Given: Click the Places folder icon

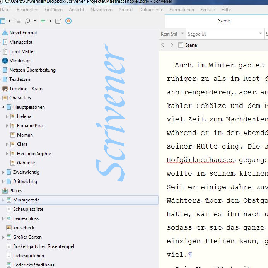Looking at the screenshot, I should pos(5,191).
